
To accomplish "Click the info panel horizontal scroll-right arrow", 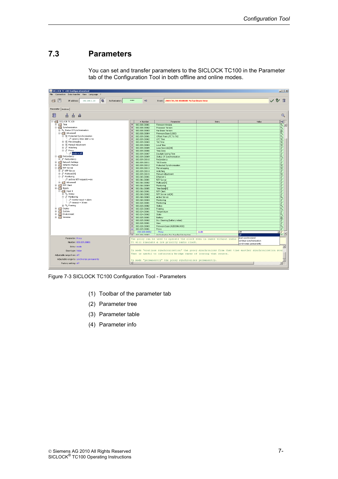I will (281, 263).
